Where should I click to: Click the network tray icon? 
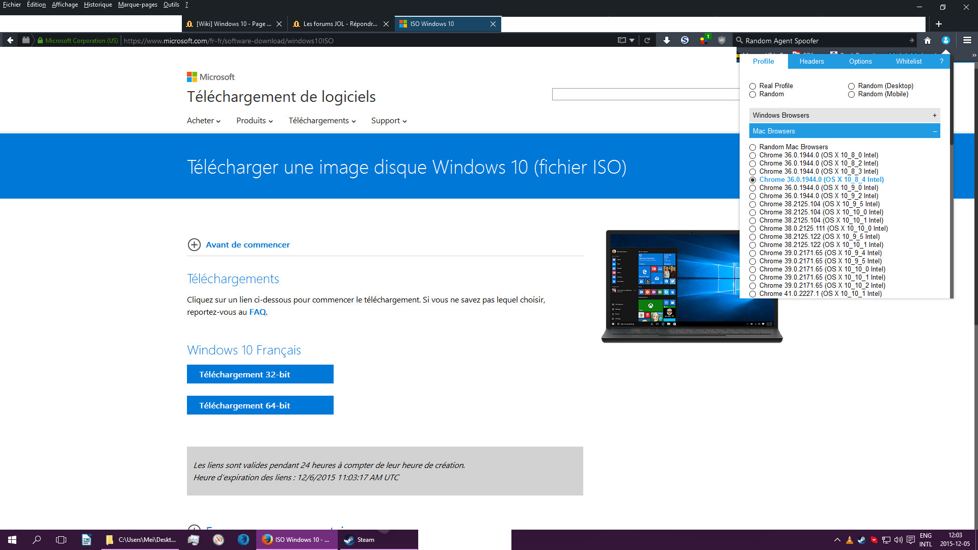coord(886,540)
